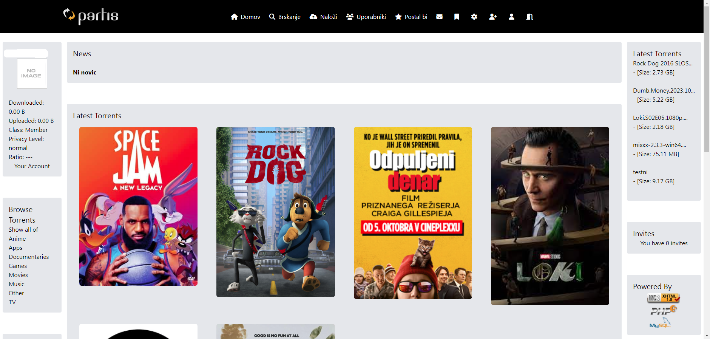Viewport: 710px width, 339px height.
Task: Click the NO IMAGE avatar placeholder
Action: [x=32, y=74]
